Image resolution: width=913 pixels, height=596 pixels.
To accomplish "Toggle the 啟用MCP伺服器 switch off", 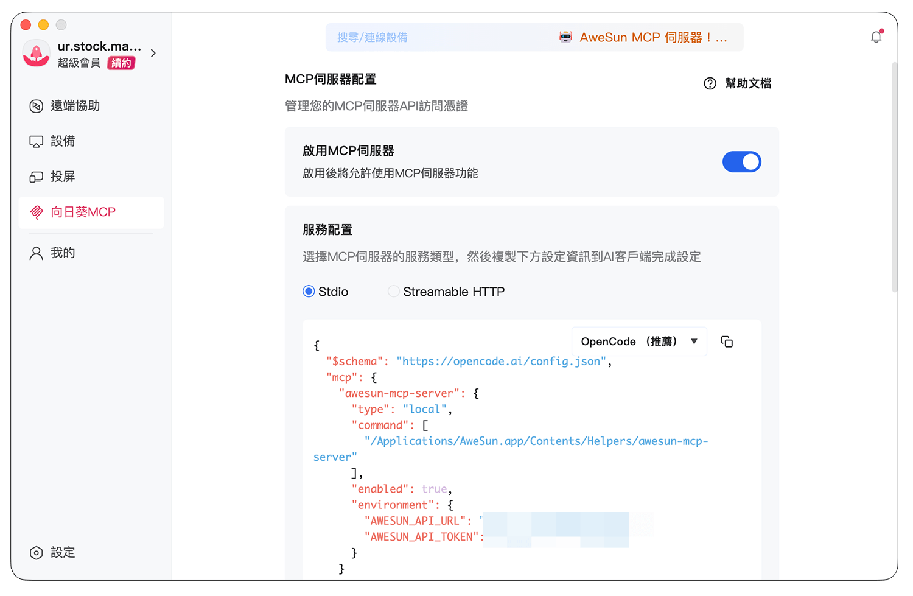I will click(741, 162).
